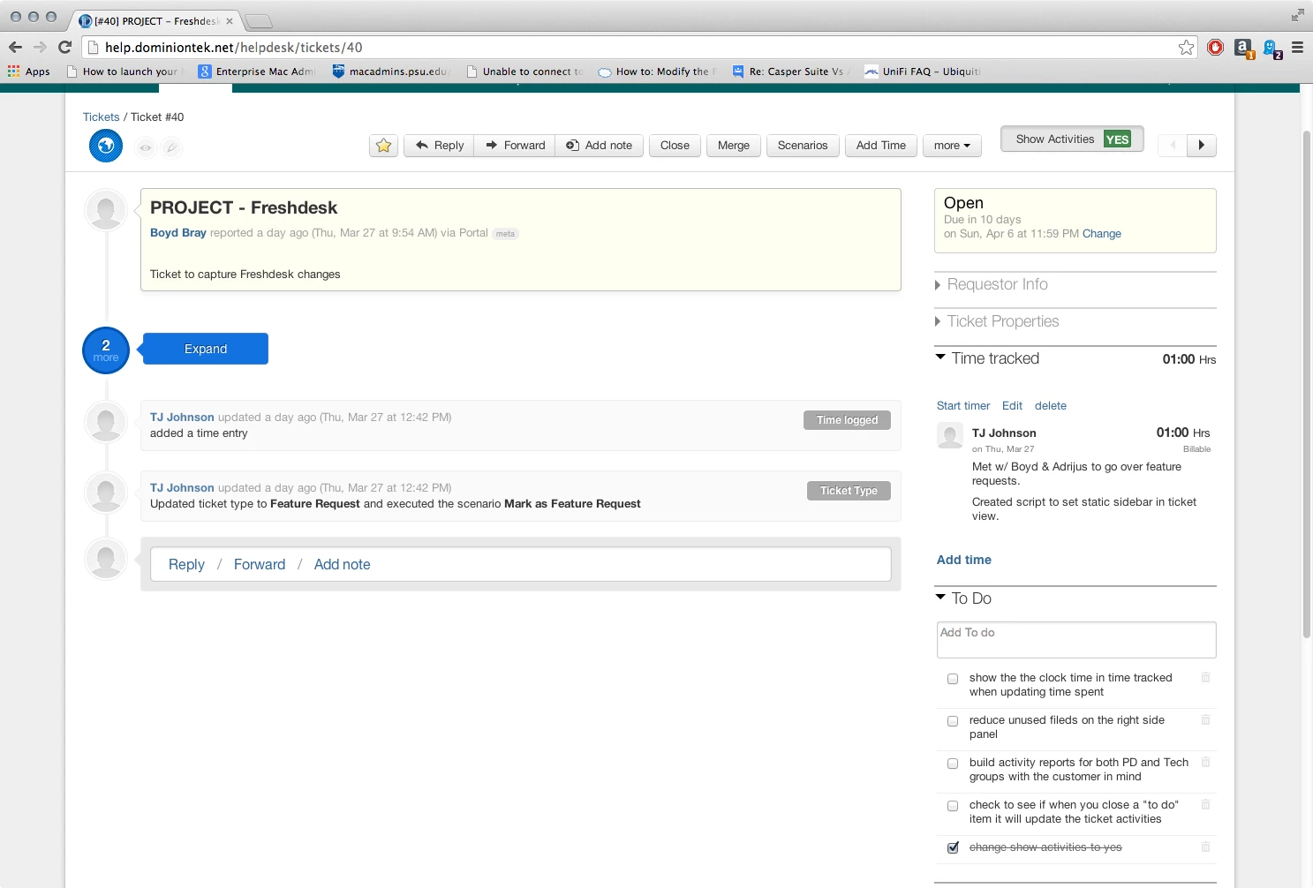Click the Reply toolbar button

coord(440,146)
